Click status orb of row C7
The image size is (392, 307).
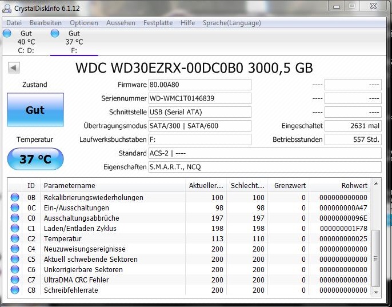15,280
